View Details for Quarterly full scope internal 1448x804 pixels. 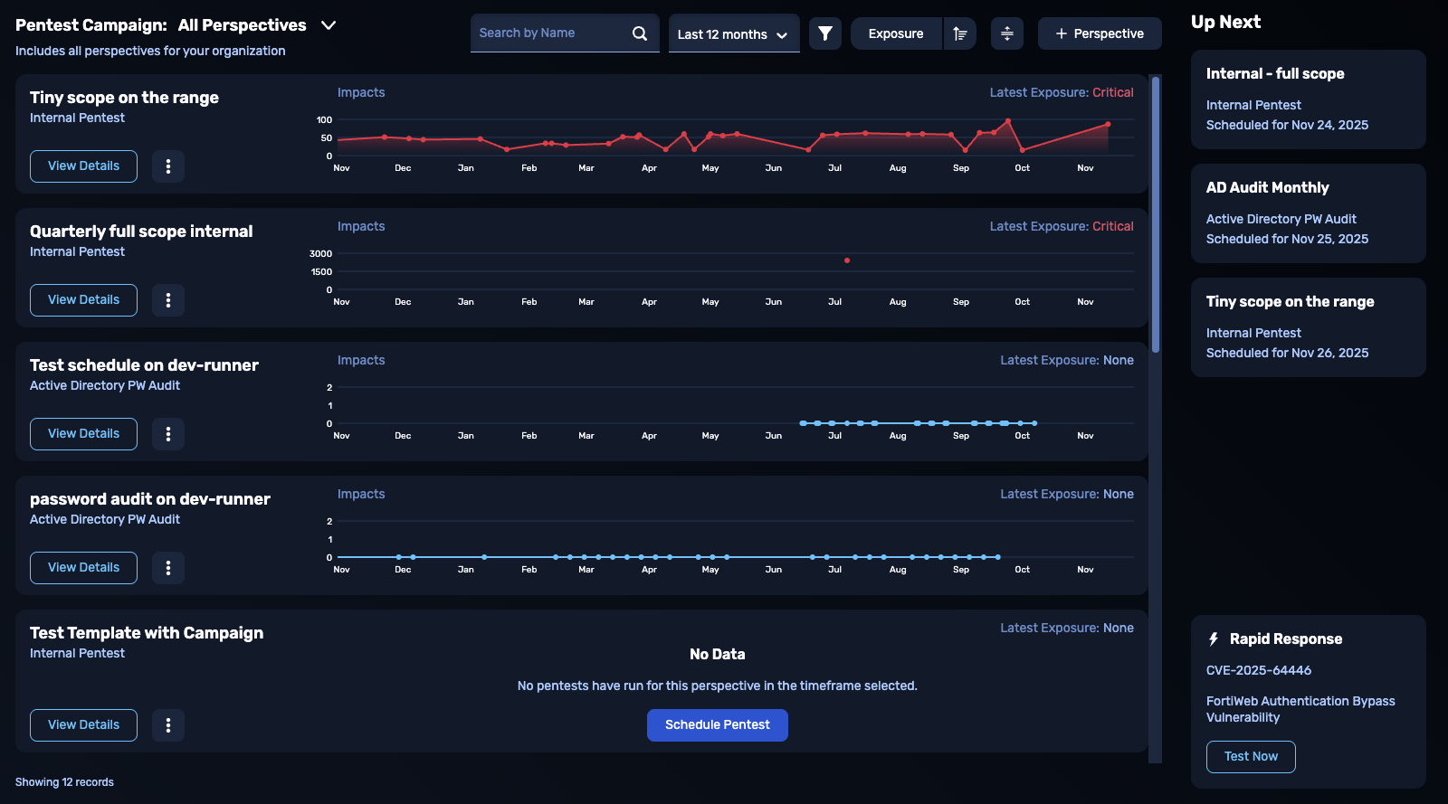point(83,300)
